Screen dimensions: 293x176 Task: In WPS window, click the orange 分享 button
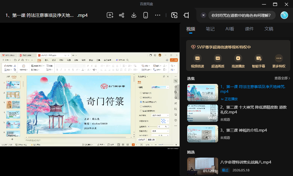click(174, 60)
